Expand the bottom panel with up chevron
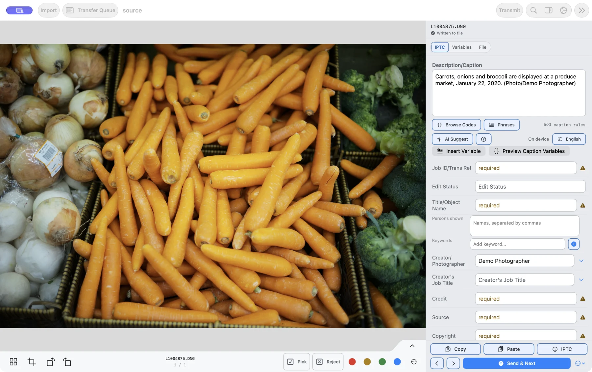This screenshot has height=372, width=592. (412, 346)
